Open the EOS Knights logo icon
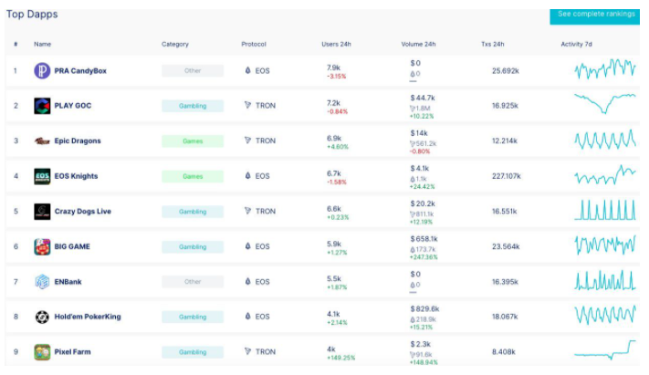Image resolution: width=649 pixels, height=375 pixels. (x=42, y=176)
